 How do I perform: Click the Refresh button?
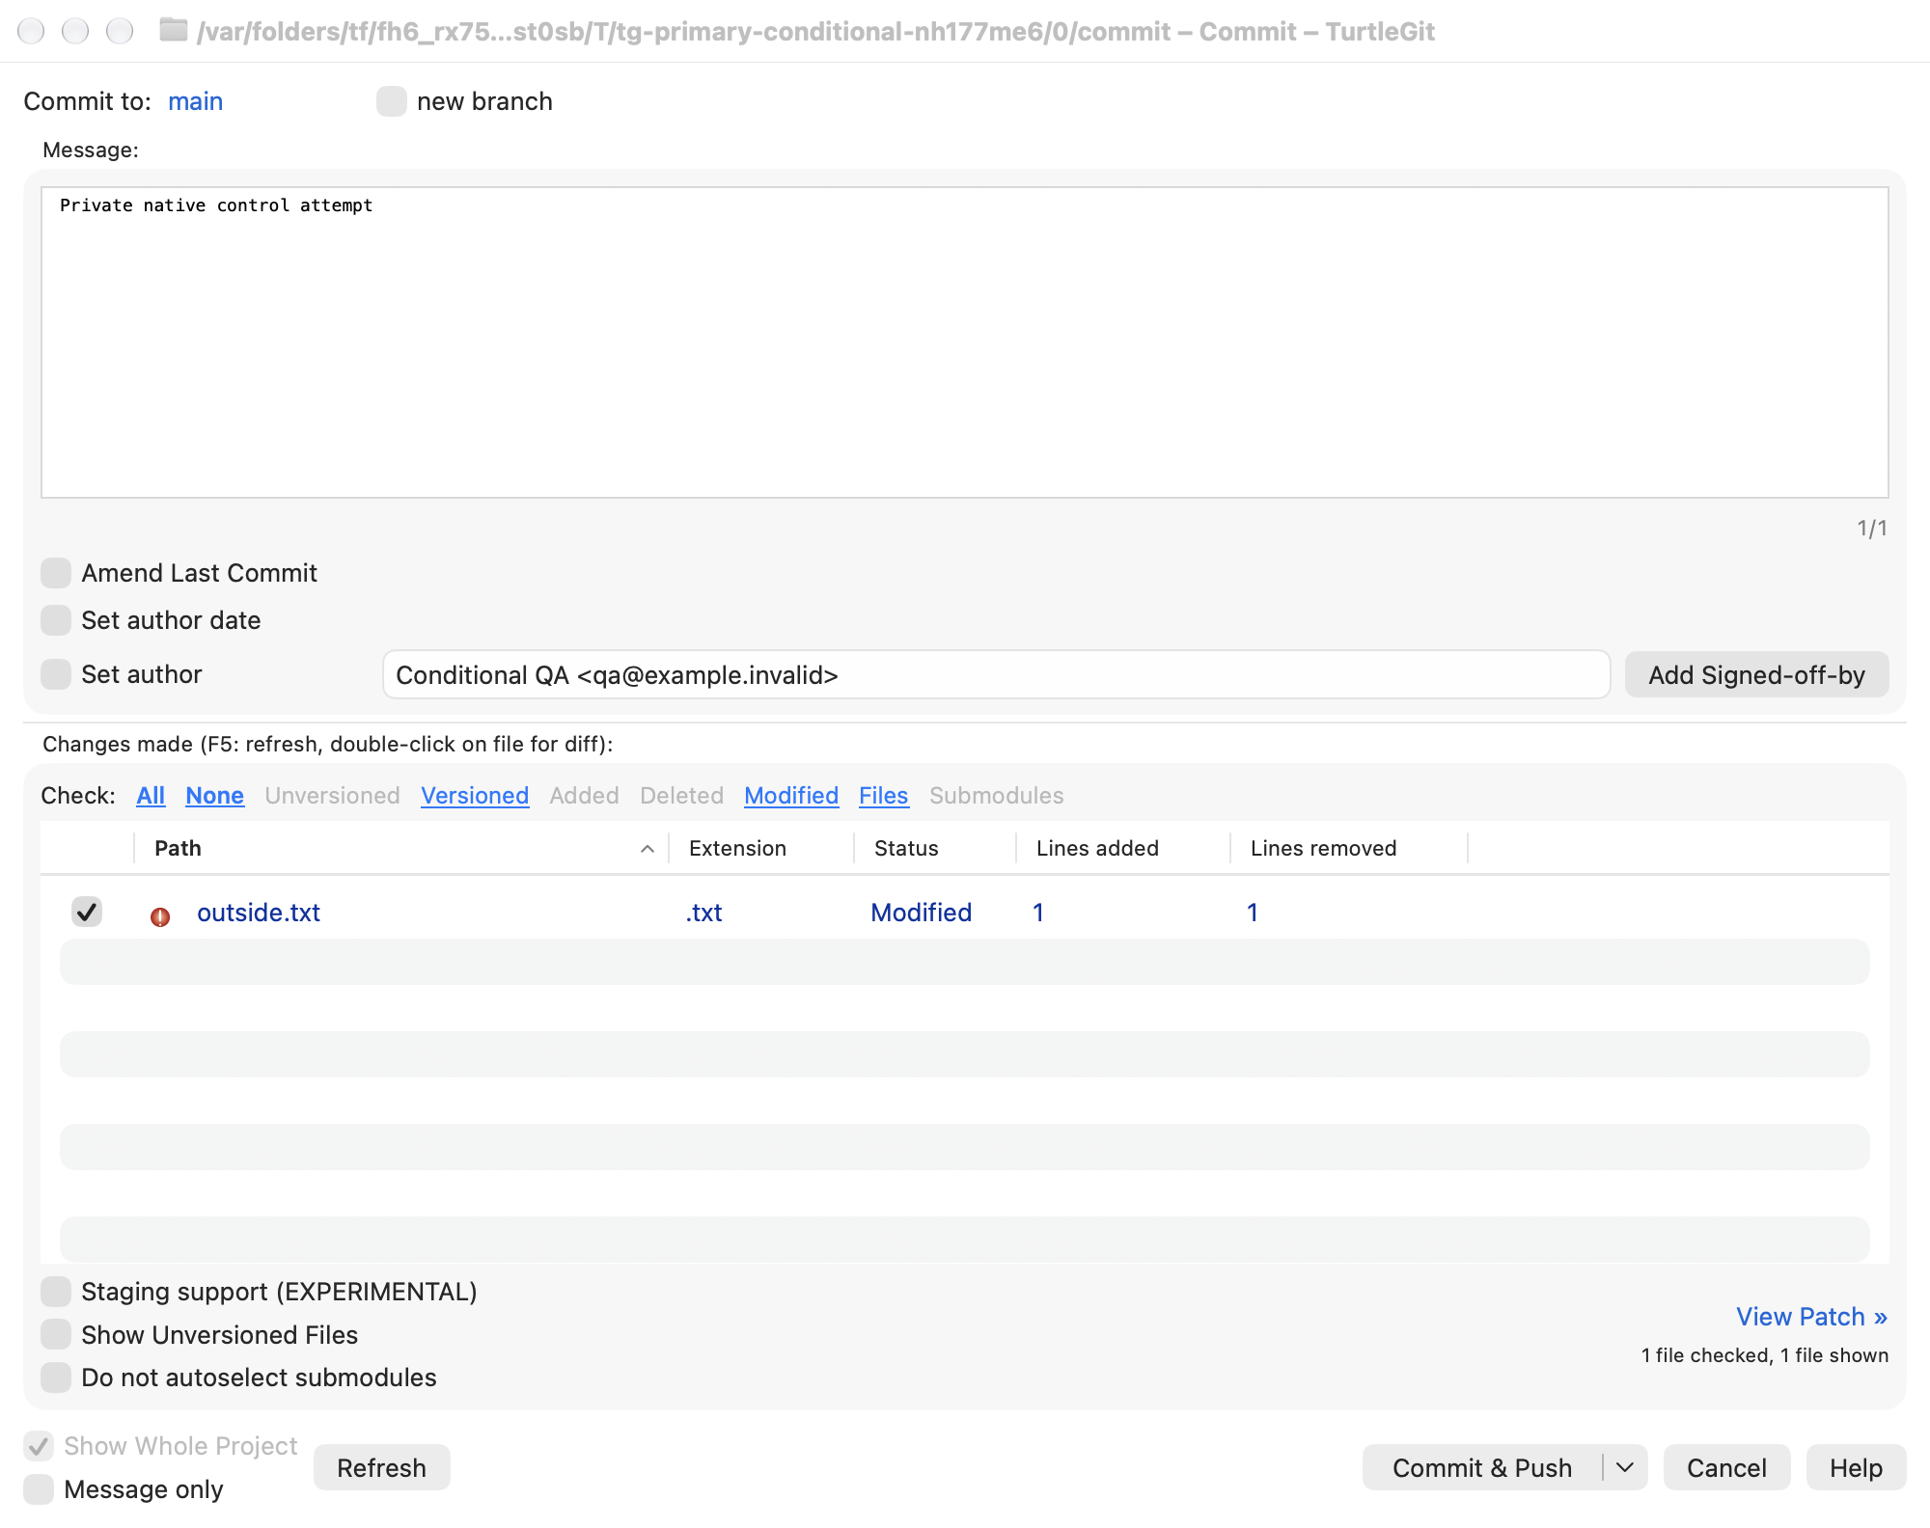pos(381,1468)
